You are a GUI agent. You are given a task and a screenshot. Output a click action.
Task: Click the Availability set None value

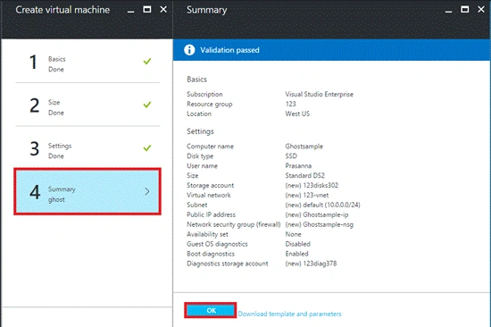[293, 234]
